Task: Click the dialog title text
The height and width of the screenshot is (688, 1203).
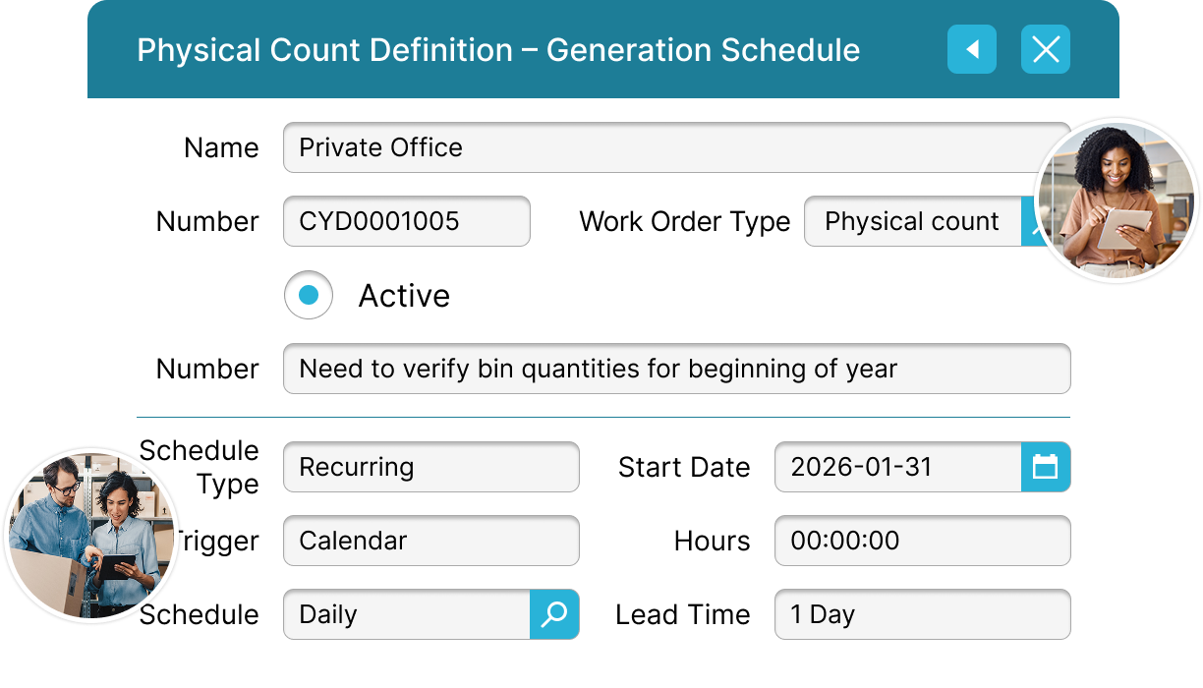Action: 498,50
